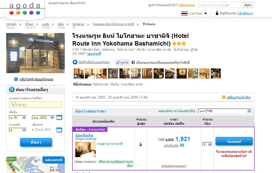Click the Thai flag language icon
This screenshot has height=173, width=272.
click(184, 13)
